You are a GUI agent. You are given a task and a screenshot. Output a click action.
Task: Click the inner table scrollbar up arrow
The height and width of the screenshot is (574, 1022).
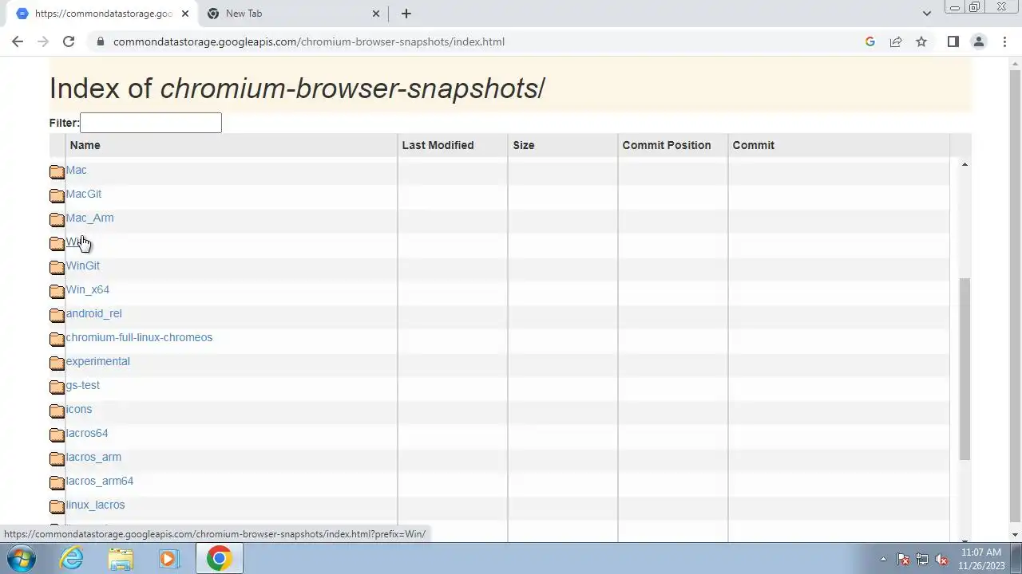tap(965, 164)
